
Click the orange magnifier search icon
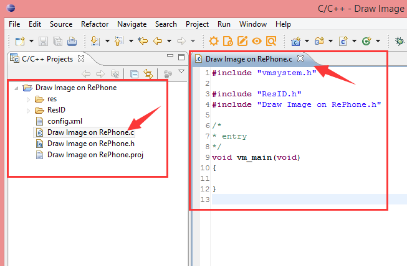pyautogui.click(x=271, y=41)
